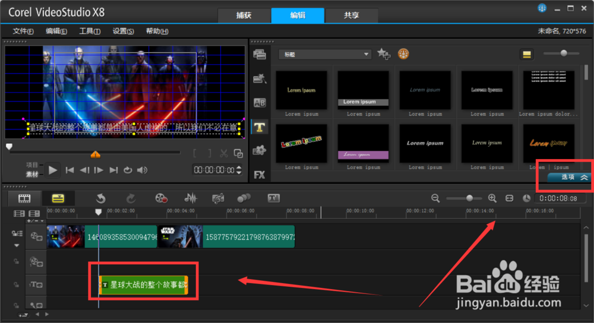Switch to the 共享 share tab
The image size is (594, 323).
tap(352, 15)
